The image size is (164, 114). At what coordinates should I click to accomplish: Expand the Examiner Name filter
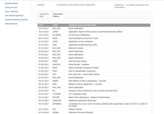click(x=18, y=4)
